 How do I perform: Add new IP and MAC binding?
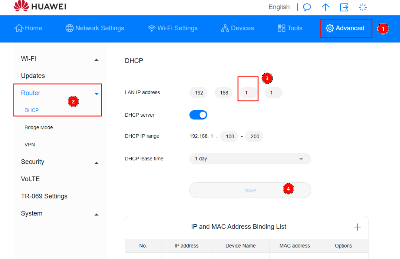[357, 227]
